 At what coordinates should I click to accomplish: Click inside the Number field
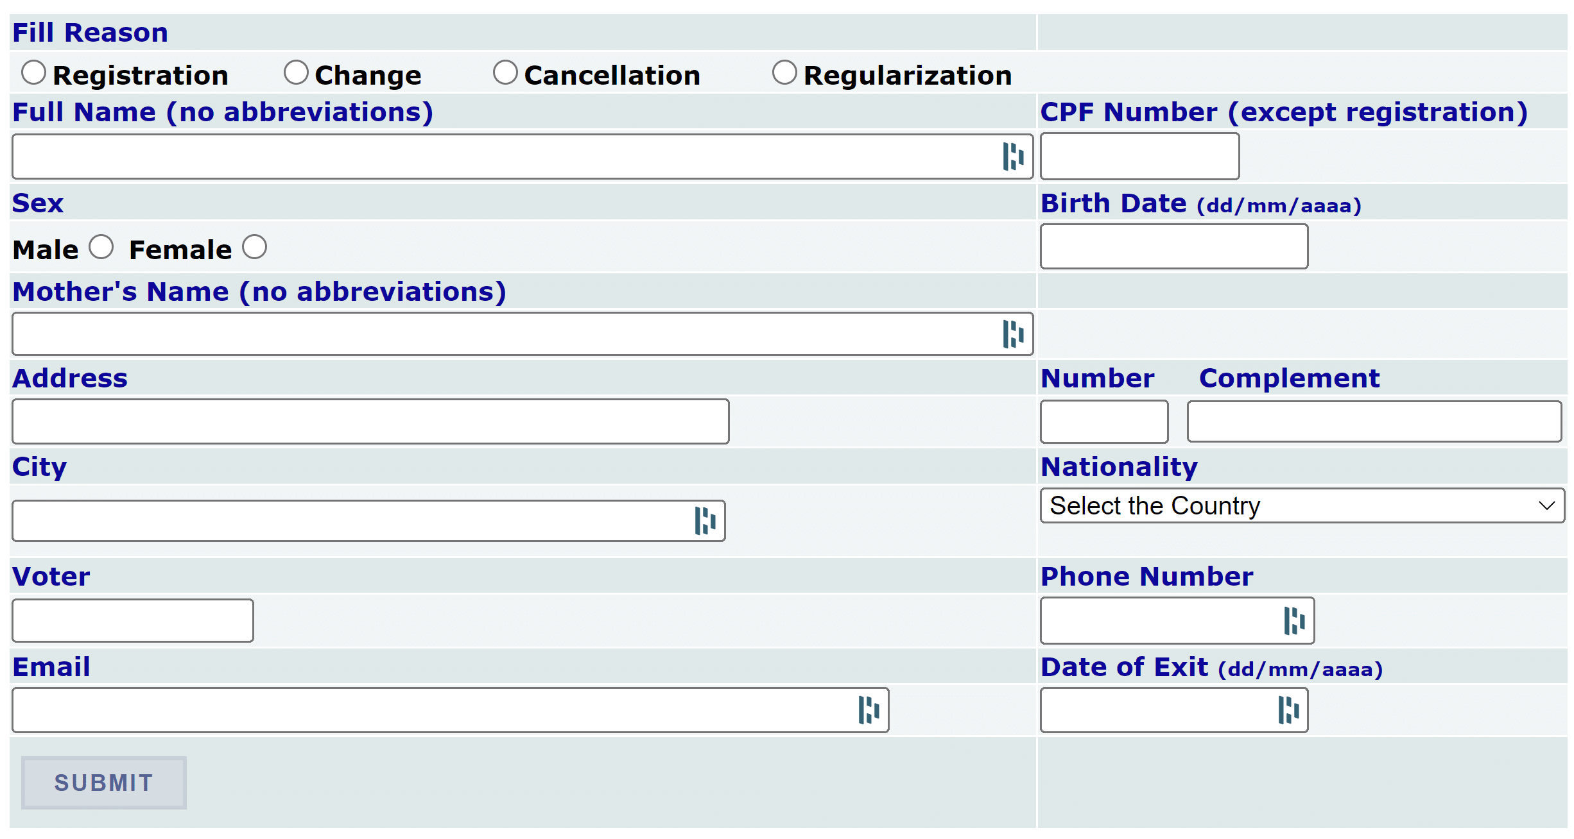[1103, 421]
